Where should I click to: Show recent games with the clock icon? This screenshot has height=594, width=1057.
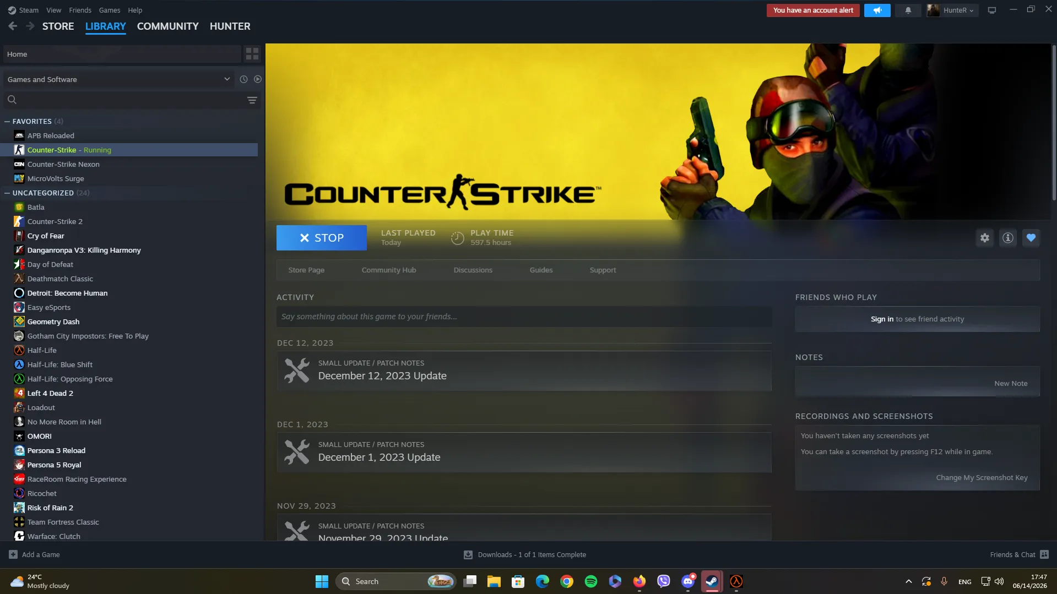(x=243, y=79)
